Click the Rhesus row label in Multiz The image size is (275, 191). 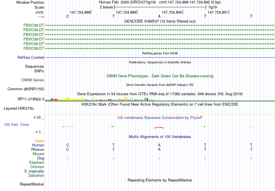coord(38,149)
